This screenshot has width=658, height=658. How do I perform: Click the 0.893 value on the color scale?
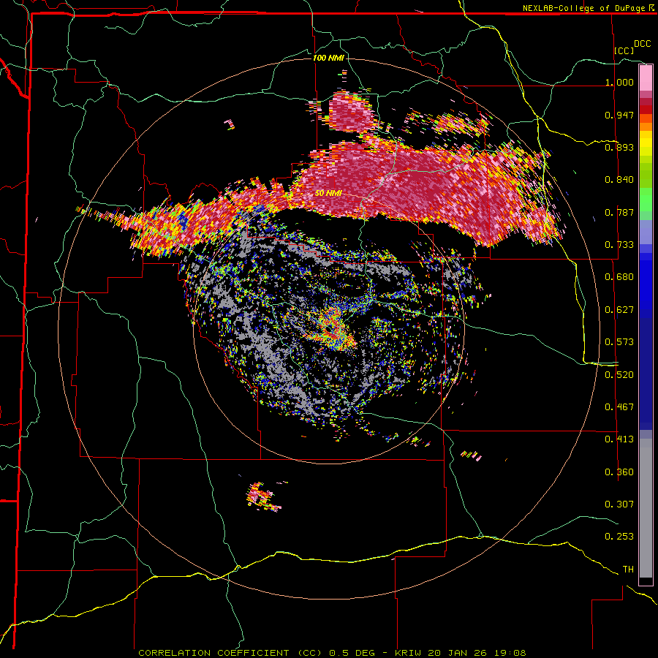coord(619,147)
